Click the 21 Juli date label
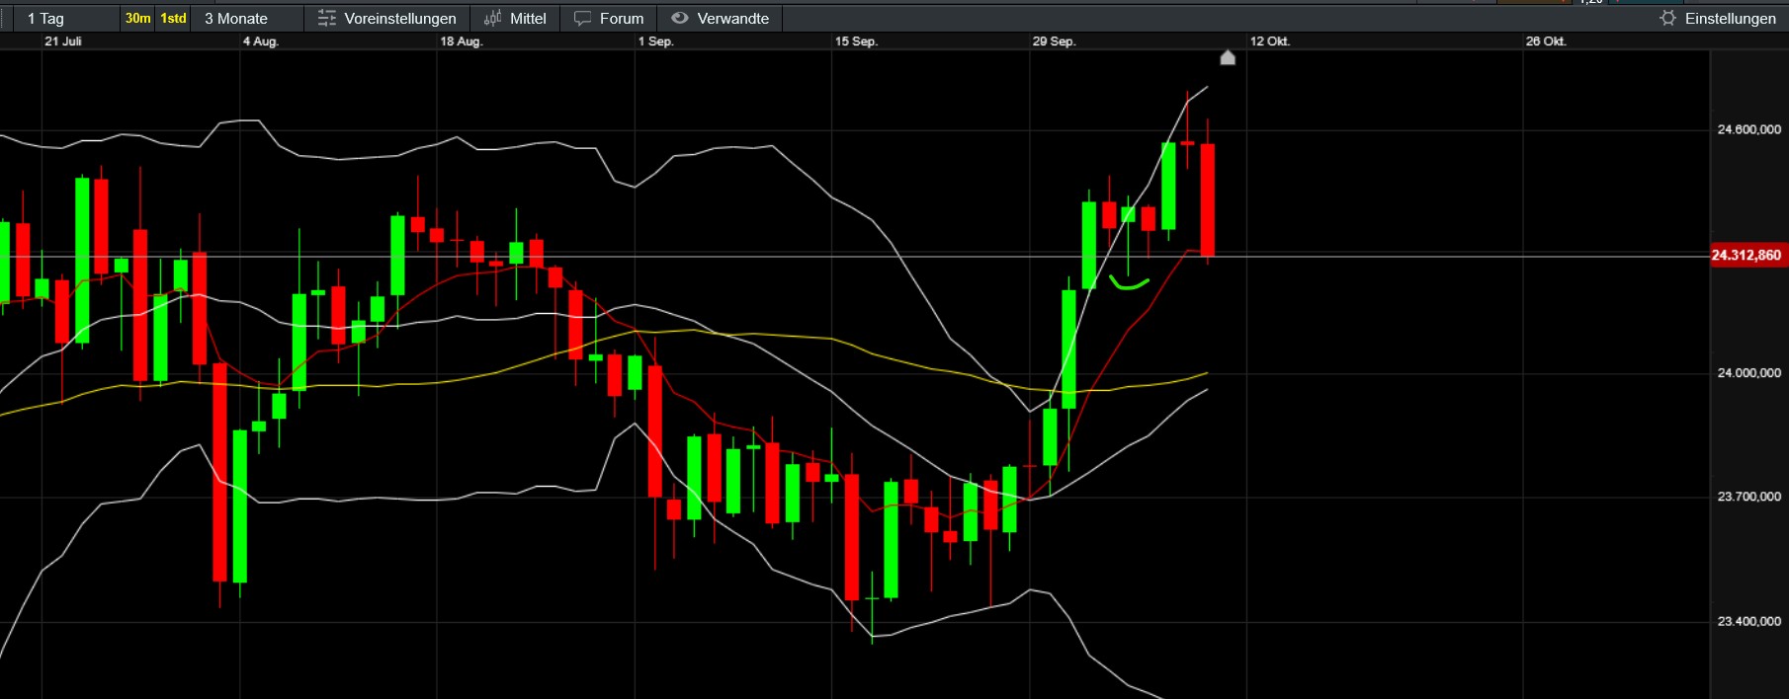 63,41
